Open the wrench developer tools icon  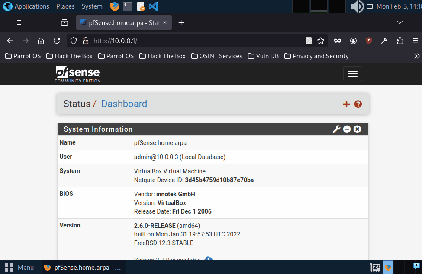click(384, 41)
